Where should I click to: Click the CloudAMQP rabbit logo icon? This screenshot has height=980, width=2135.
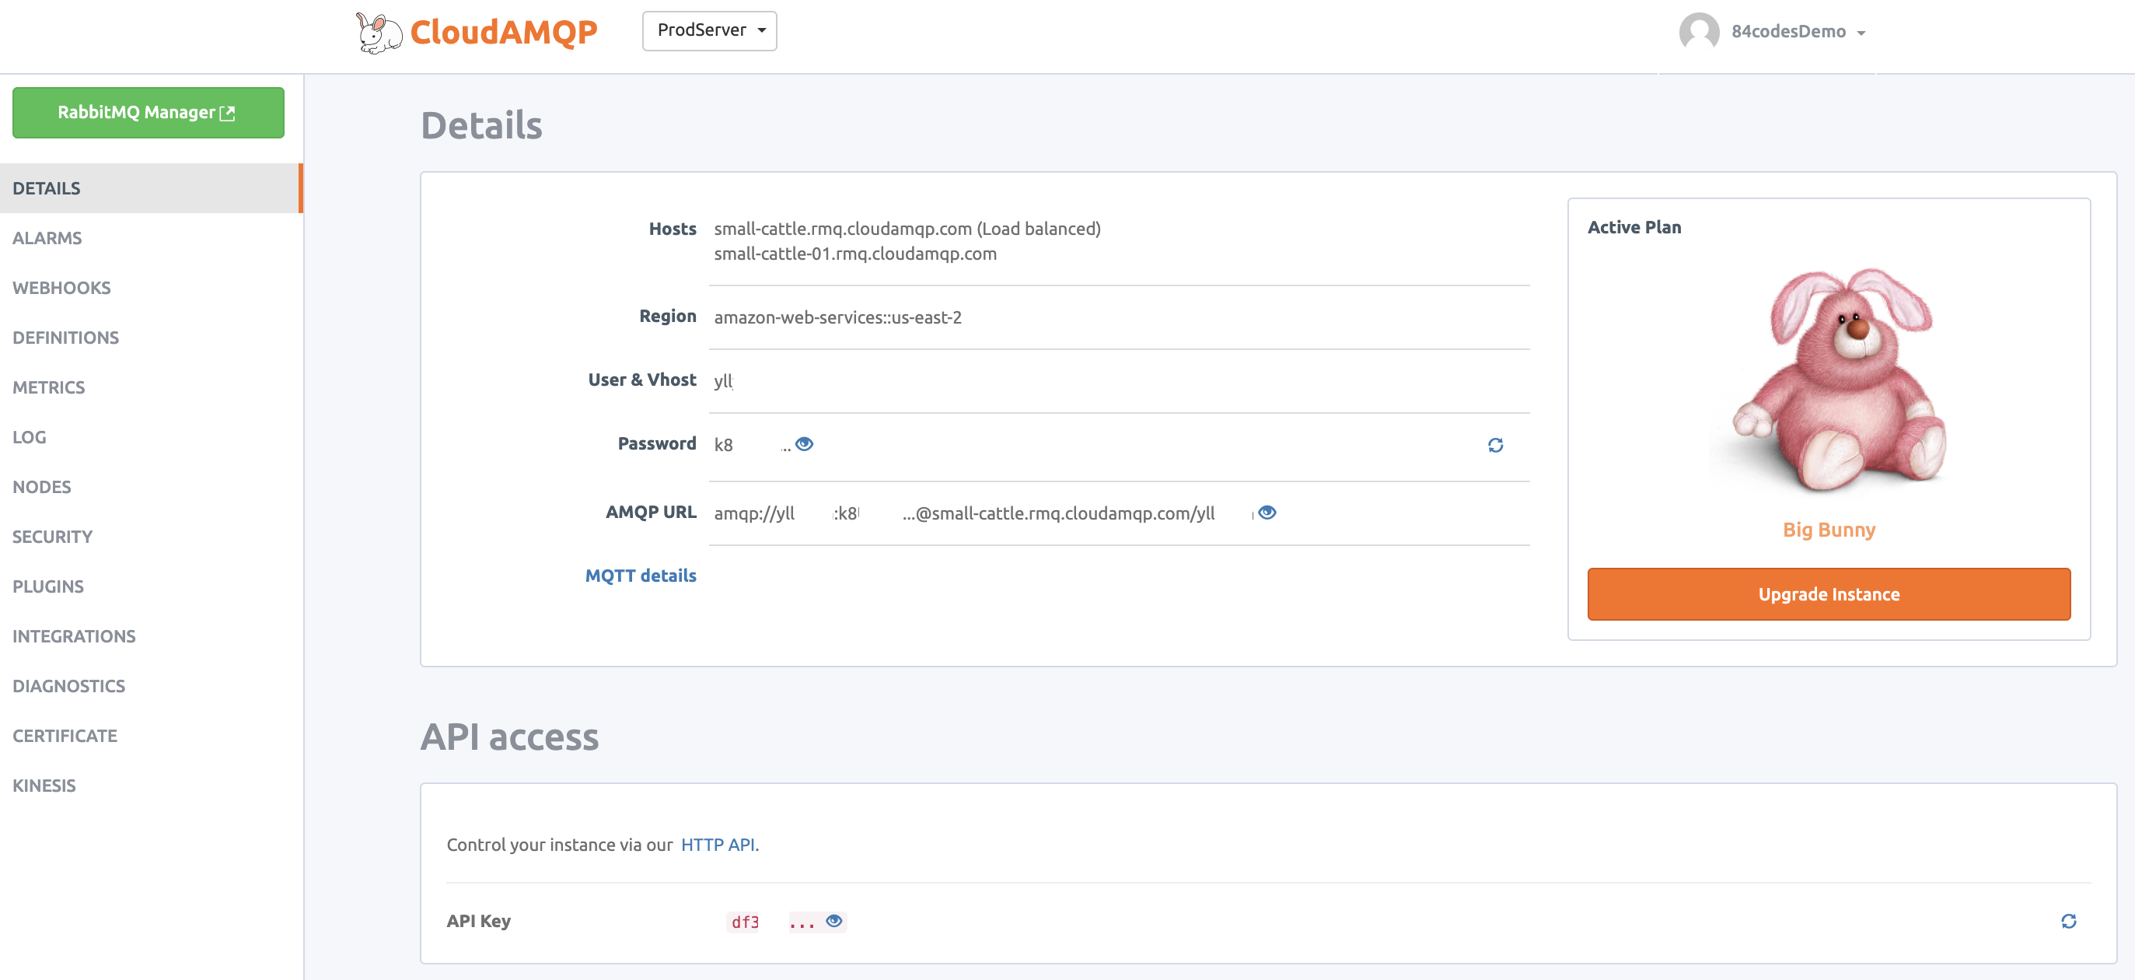[x=379, y=33]
